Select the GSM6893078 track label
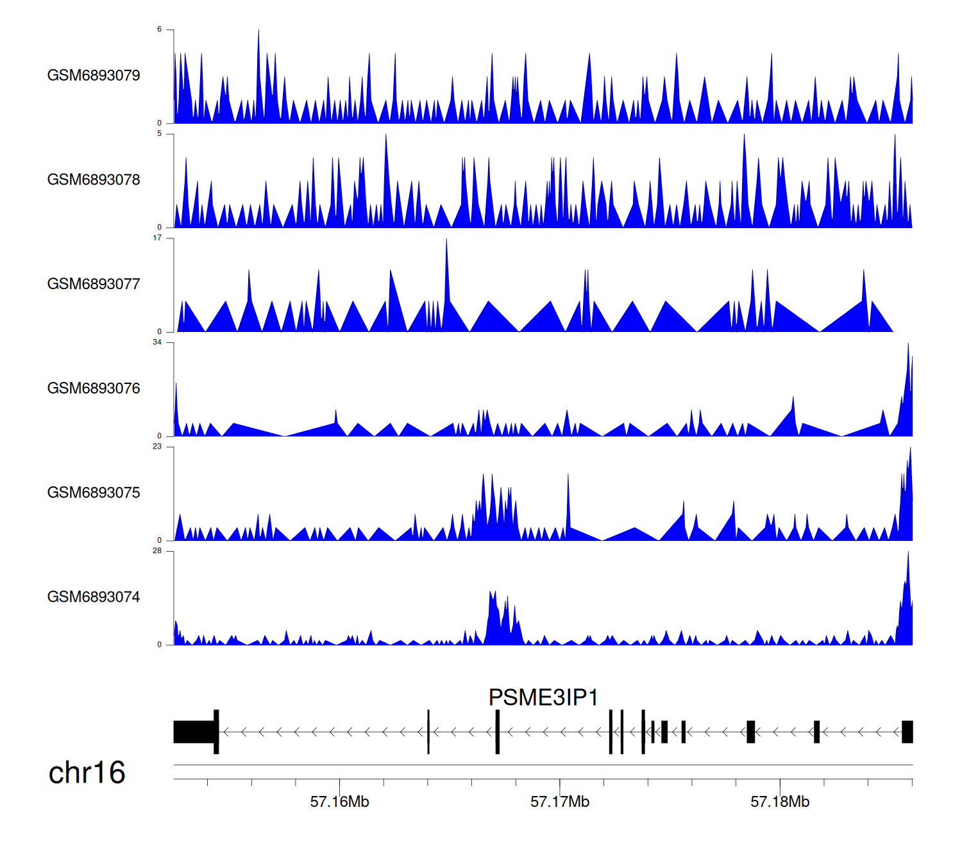The width and height of the screenshot is (962, 846). 94,180
